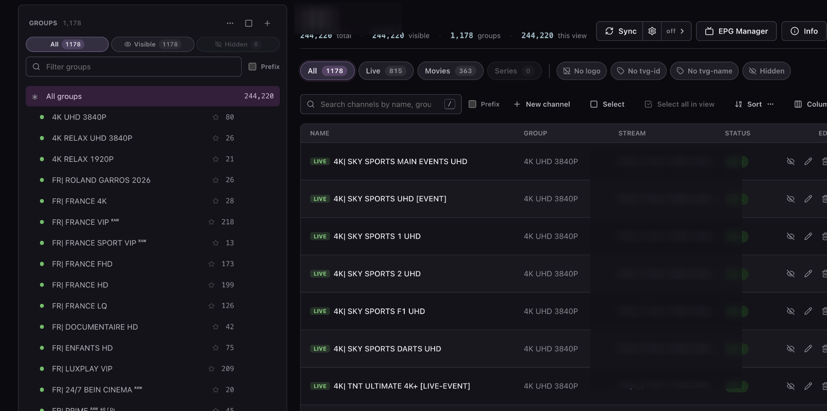Viewport: 827px width, 411px height.
Task: Delete 4K| SKY SPORTS 1 UHD channel
Action: click(x=824, y=236)
